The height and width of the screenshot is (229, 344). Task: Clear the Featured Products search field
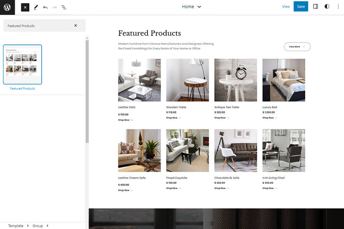coord(75,26)
